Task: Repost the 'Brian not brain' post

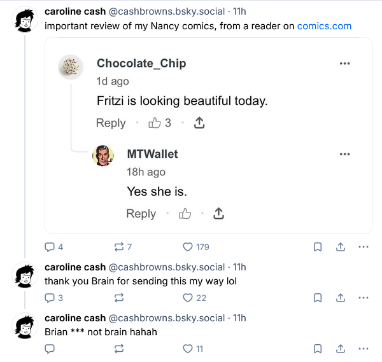Action: (118, 349)
